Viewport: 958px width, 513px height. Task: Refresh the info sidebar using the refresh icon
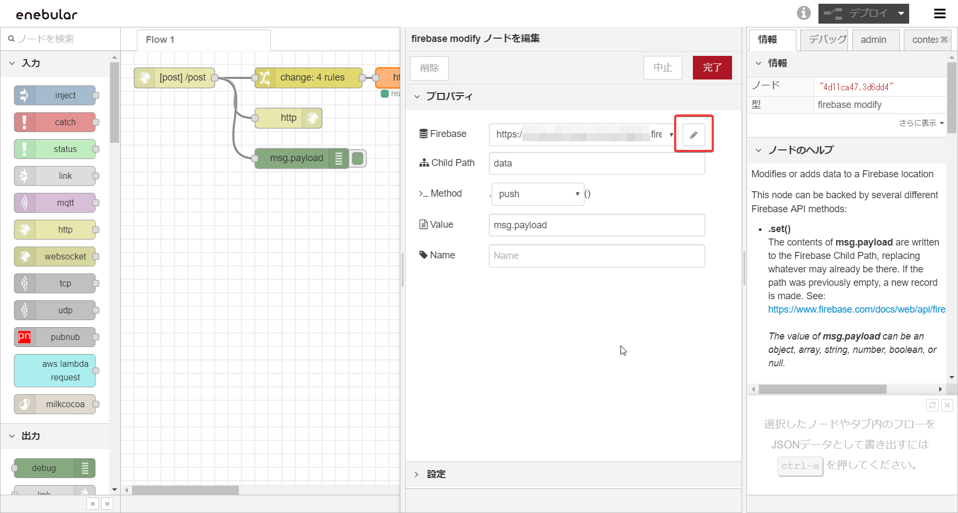pos(932,405)
